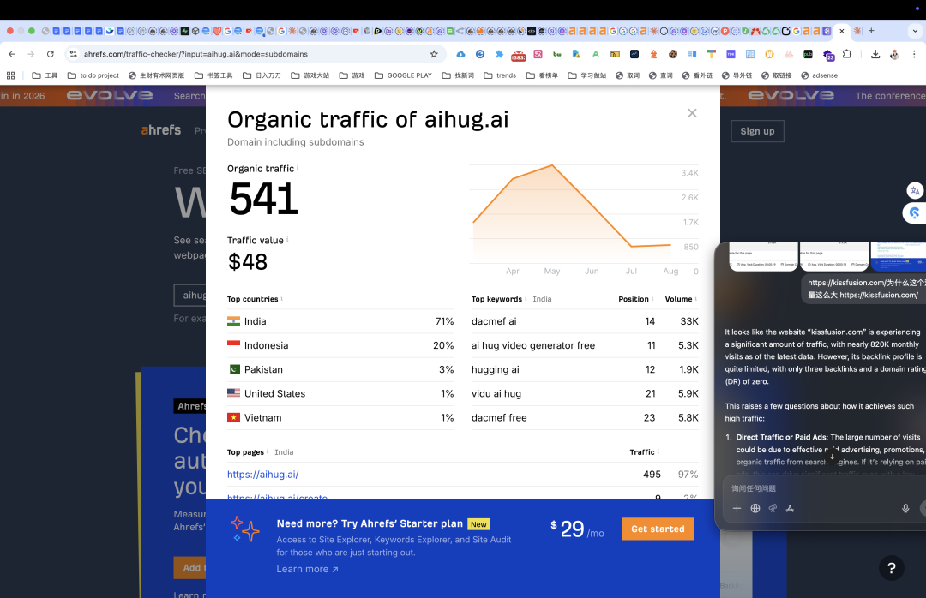Image resolution: width=926 pixels, height=598 pixels.
Task: Click the Volume column info icon
Action: [x=695, y=298]
